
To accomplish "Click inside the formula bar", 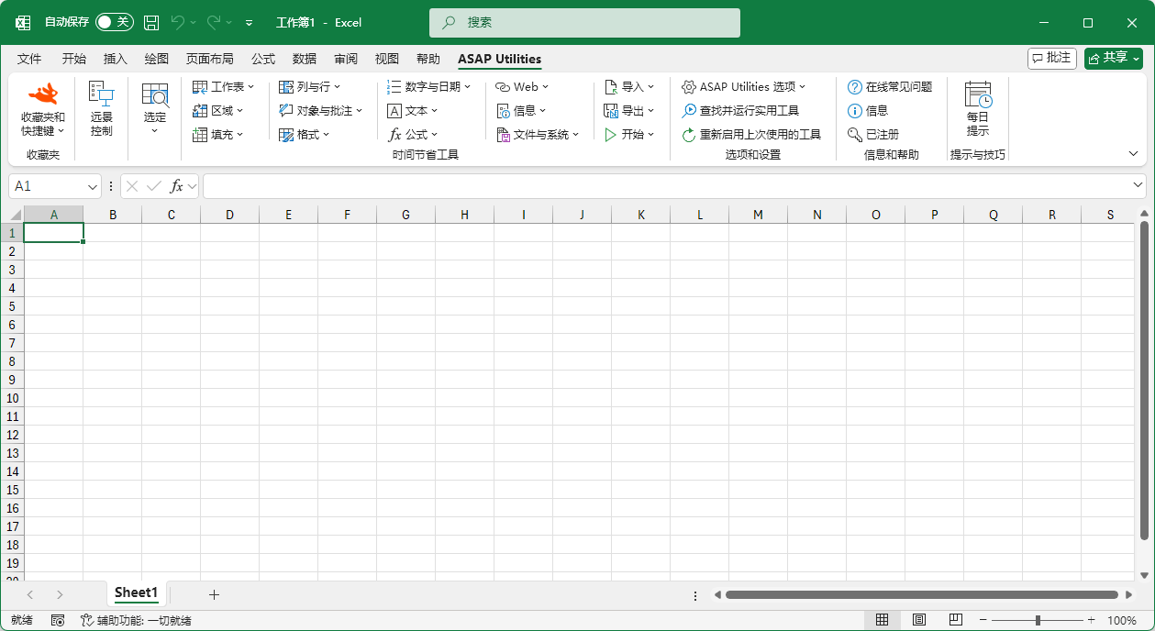I will (667, 186).
